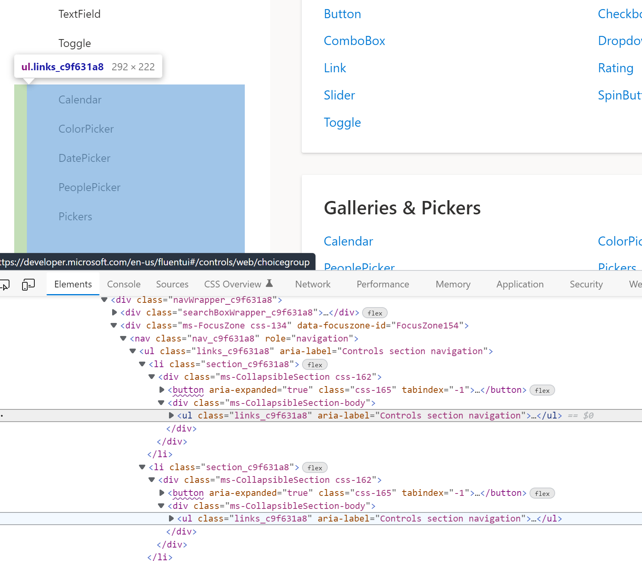Switch to the Console tab

tap(124, 284)
